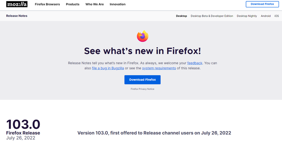Go to the Release Notes page title link
Image resolution: width=282 pixels, height=143 pixels.
click(17, 16)
